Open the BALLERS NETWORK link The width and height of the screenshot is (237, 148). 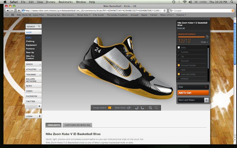(x=33, y=80)
